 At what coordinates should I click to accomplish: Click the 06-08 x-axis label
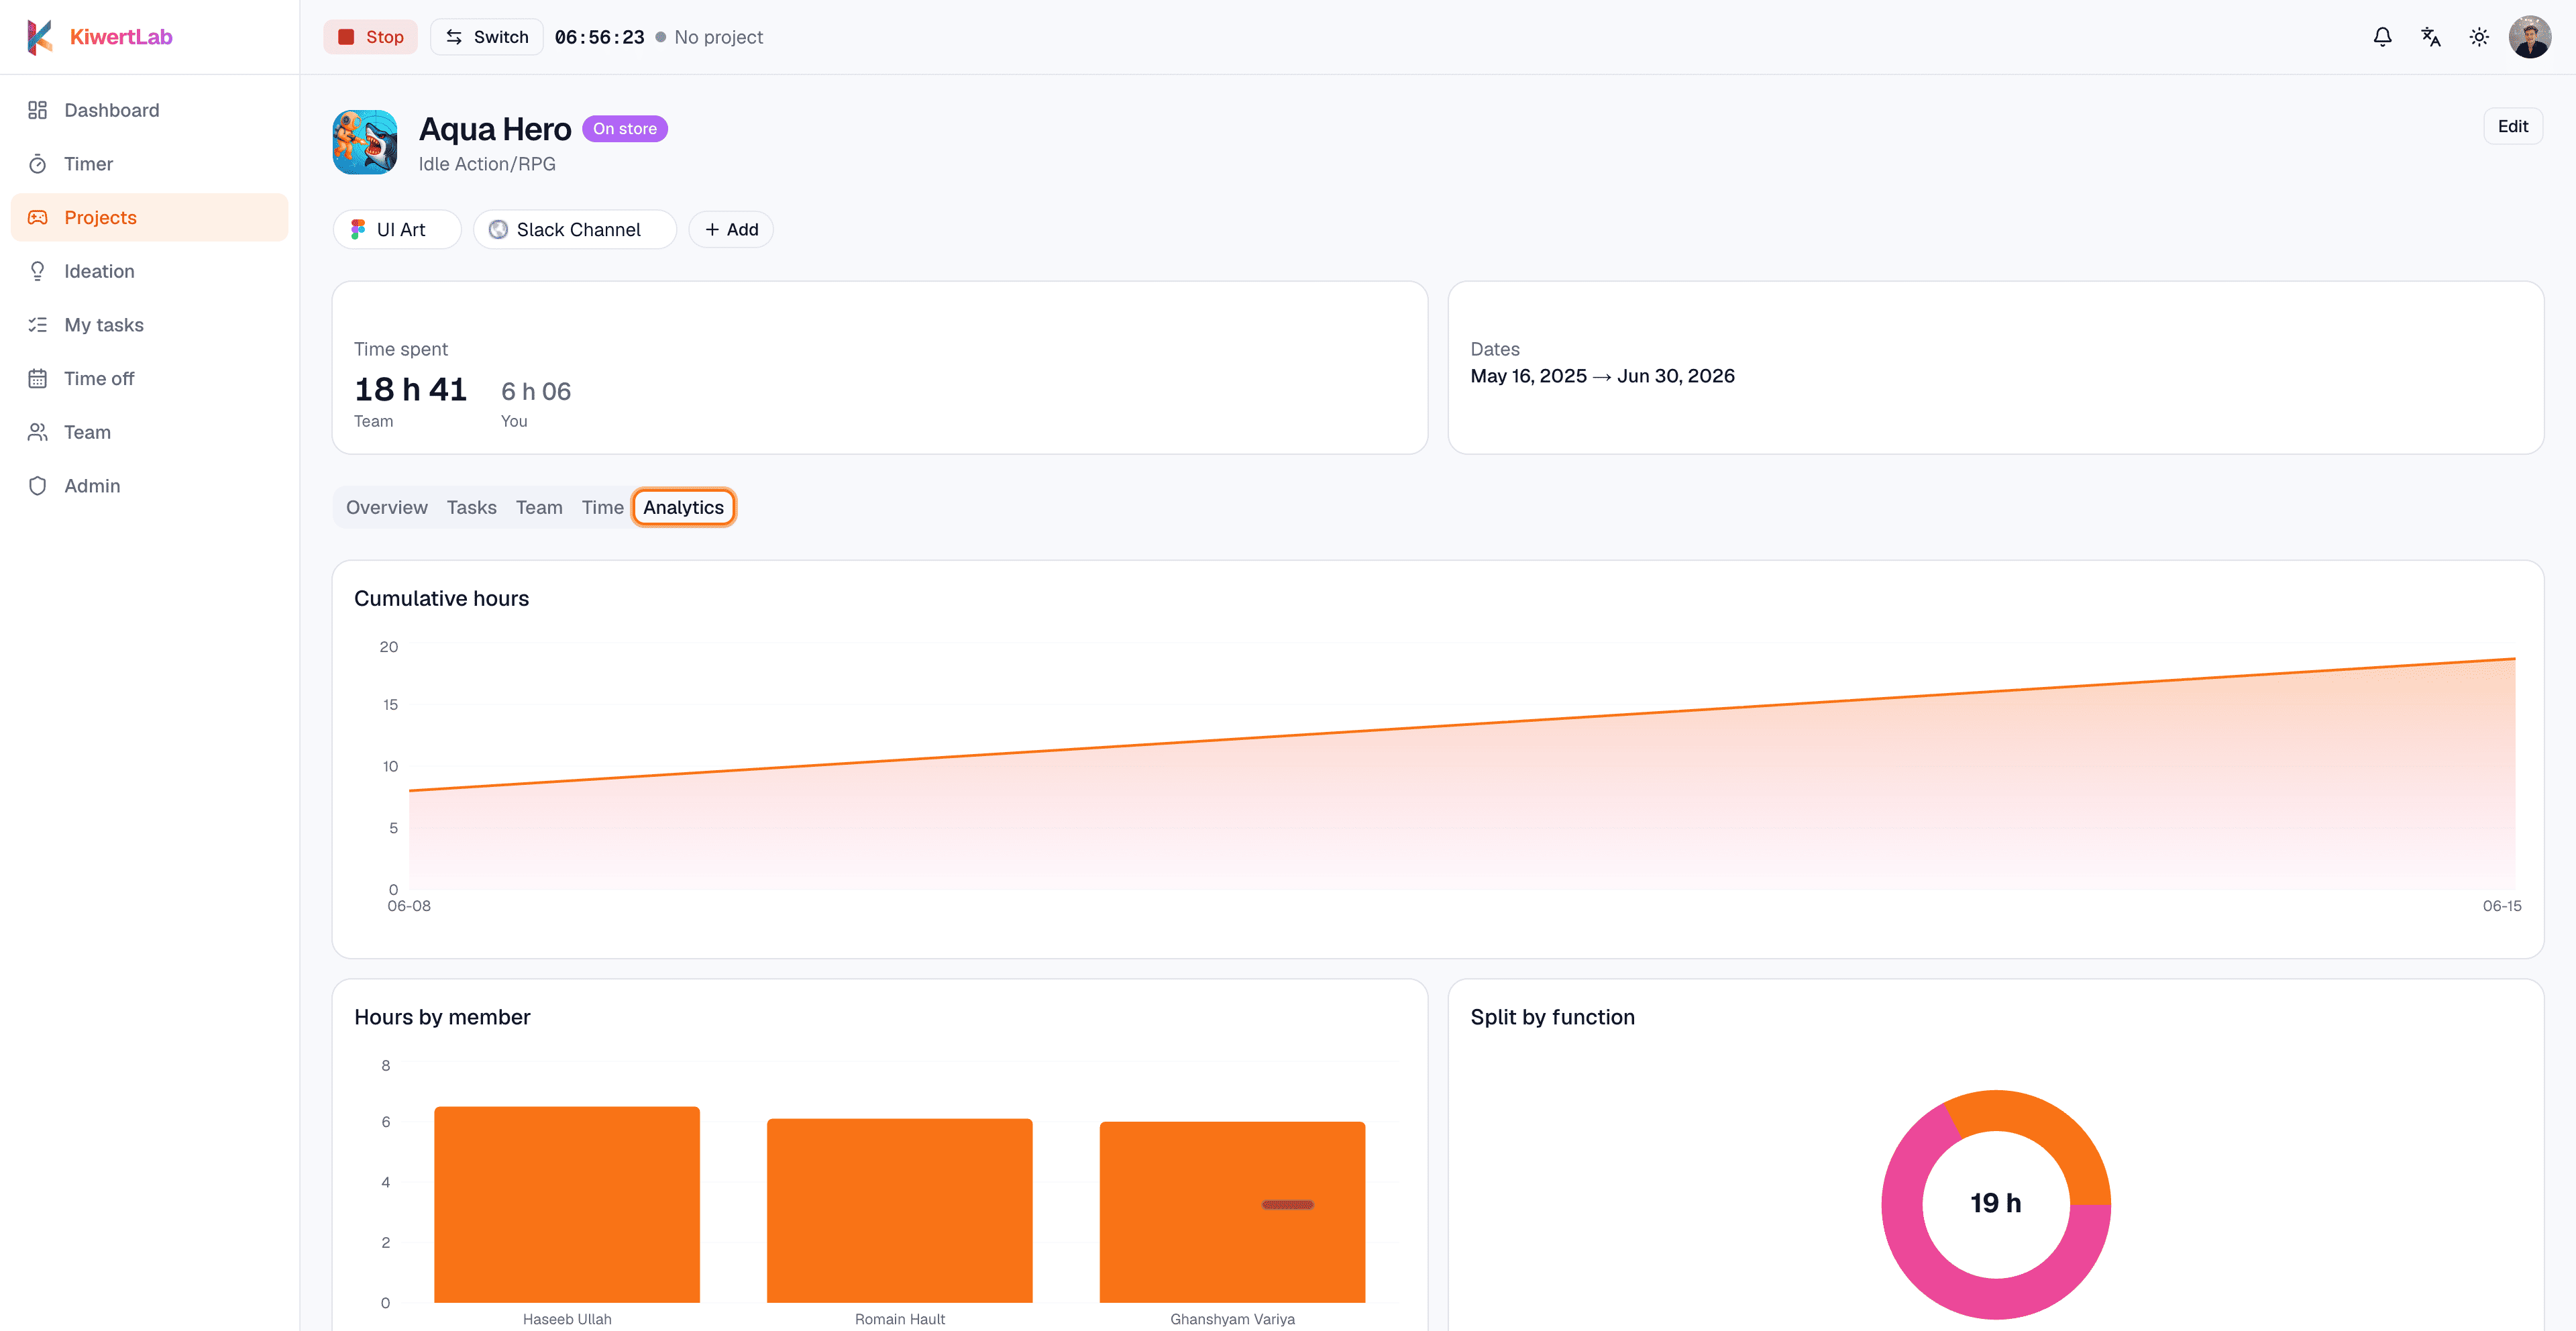[x=409, y=906]
